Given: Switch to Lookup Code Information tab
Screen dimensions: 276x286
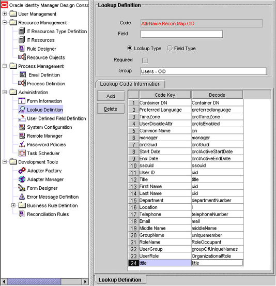Looking at the screenshot, I should click(x=130, y=84).
